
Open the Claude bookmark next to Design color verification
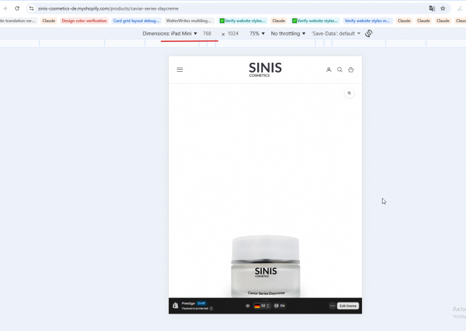coord(48,21)
